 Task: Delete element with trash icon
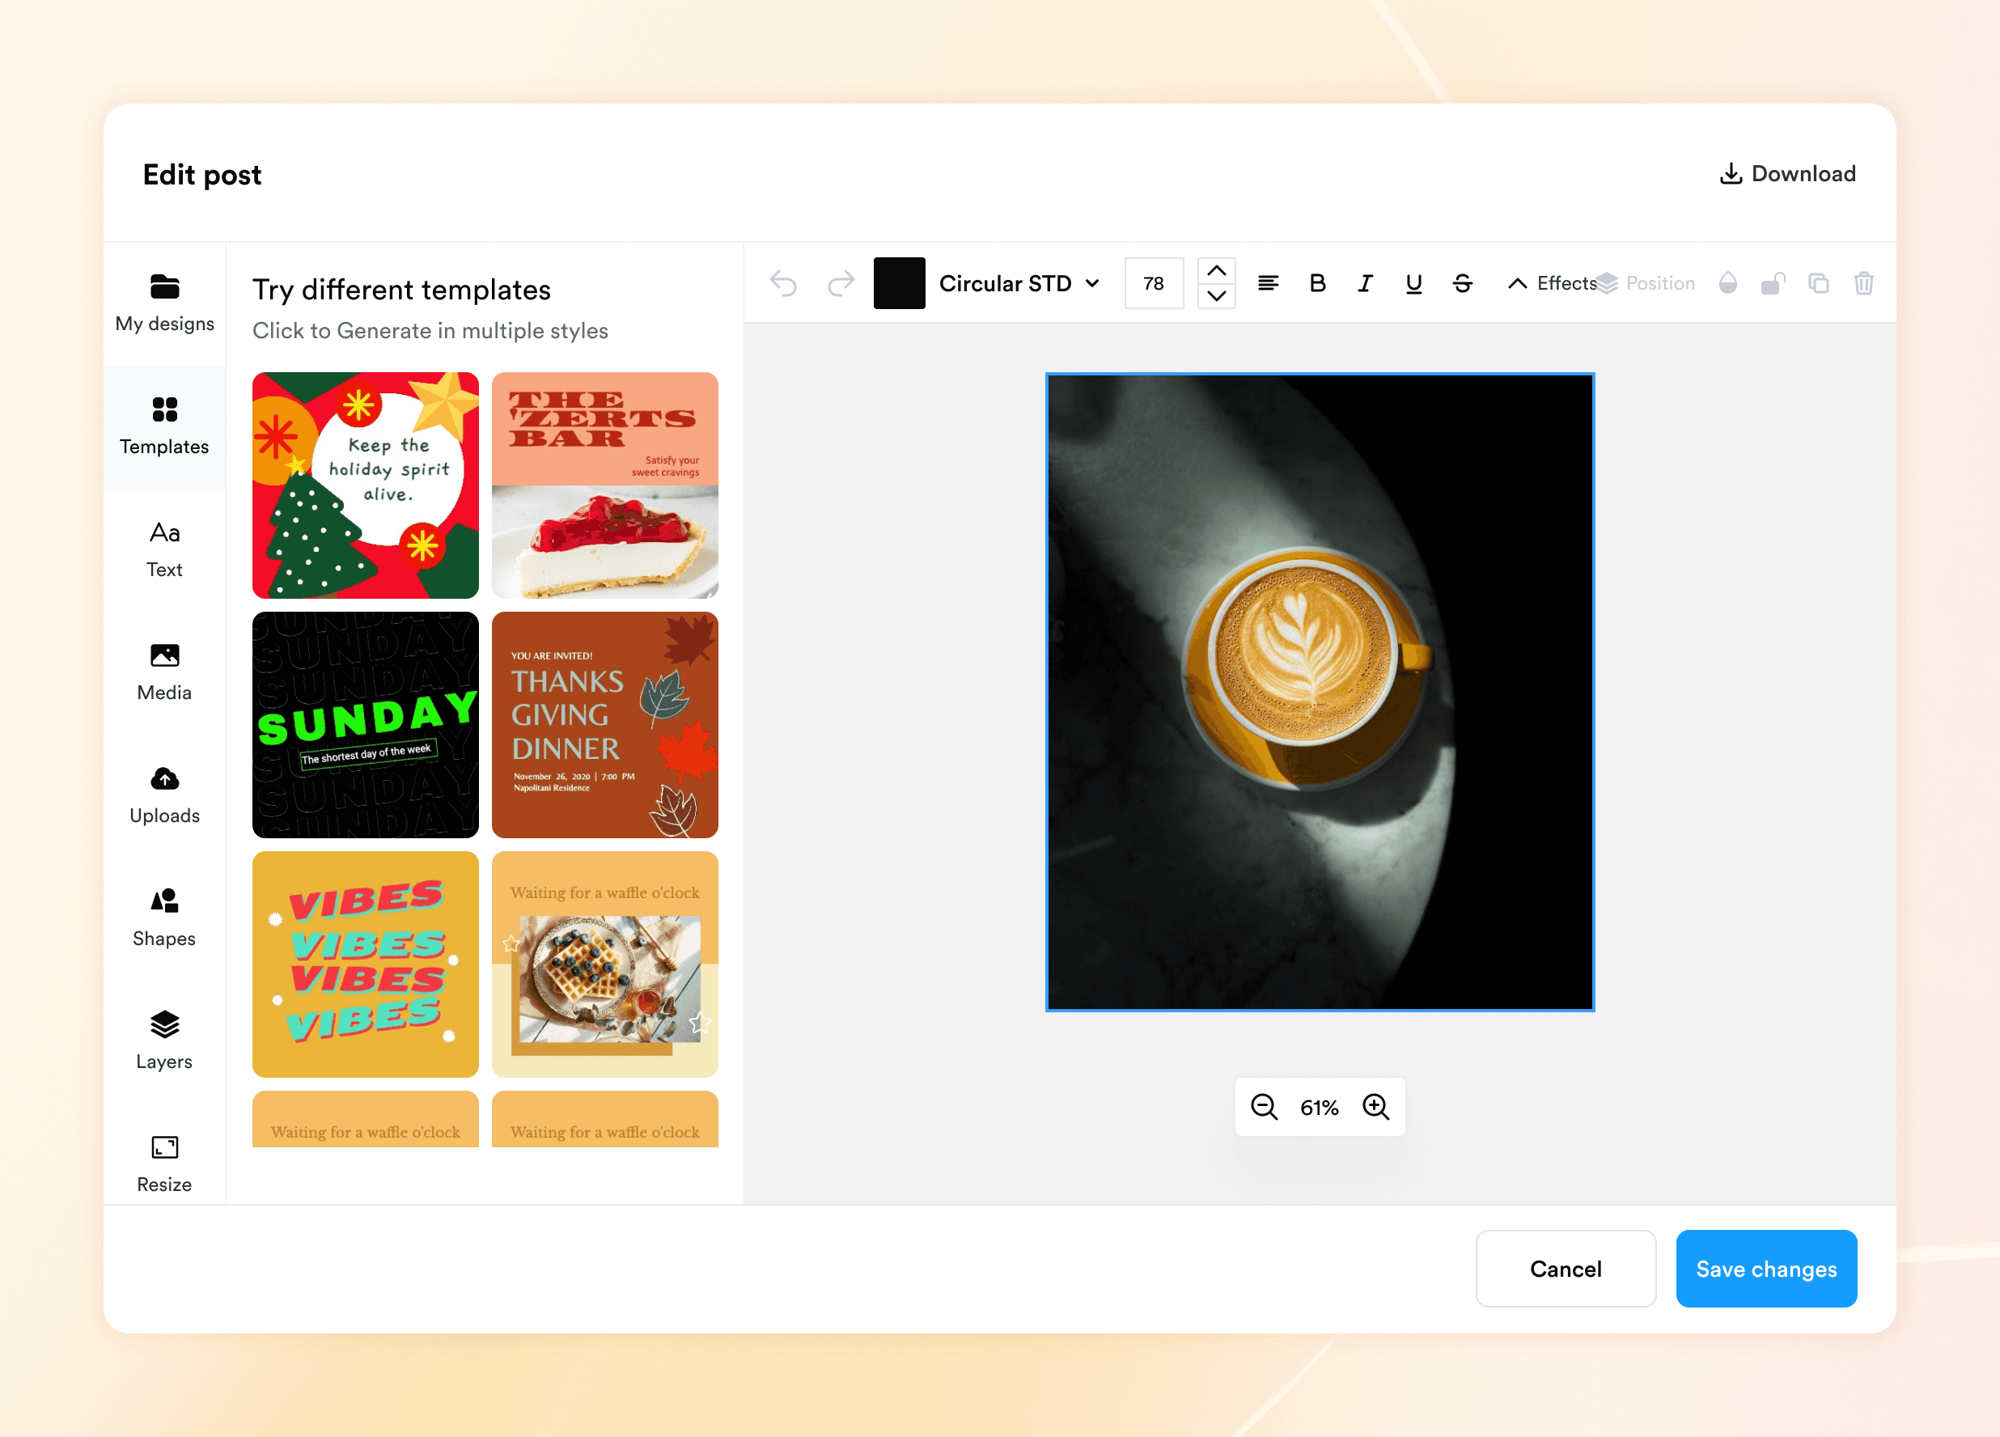[x=1863, y=283]
